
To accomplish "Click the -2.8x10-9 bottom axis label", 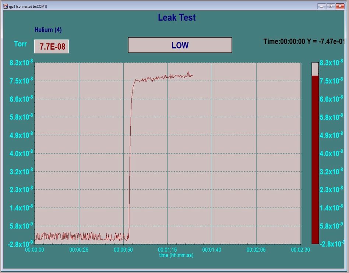I will 21,243.
